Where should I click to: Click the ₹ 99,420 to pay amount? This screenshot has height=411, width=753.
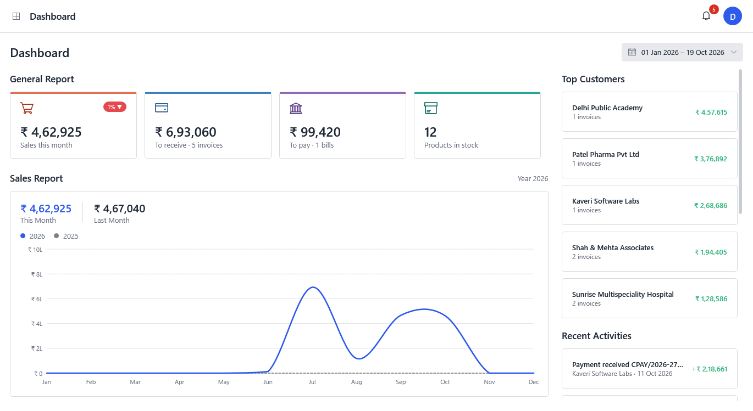pyautogui.click(x=315, y=132)
